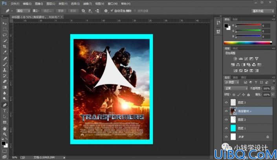
Task: Select the Gradient tool
Action: click(5, 87)
